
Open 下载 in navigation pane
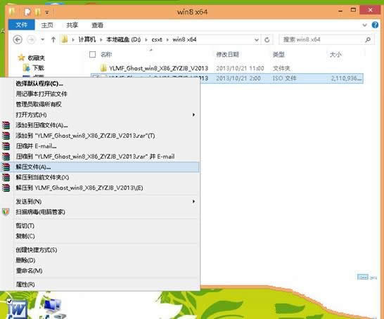pyautogui.click(x=39, y=67)
